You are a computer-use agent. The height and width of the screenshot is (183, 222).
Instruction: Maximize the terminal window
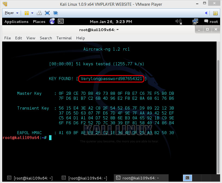(x=207, y=29)
